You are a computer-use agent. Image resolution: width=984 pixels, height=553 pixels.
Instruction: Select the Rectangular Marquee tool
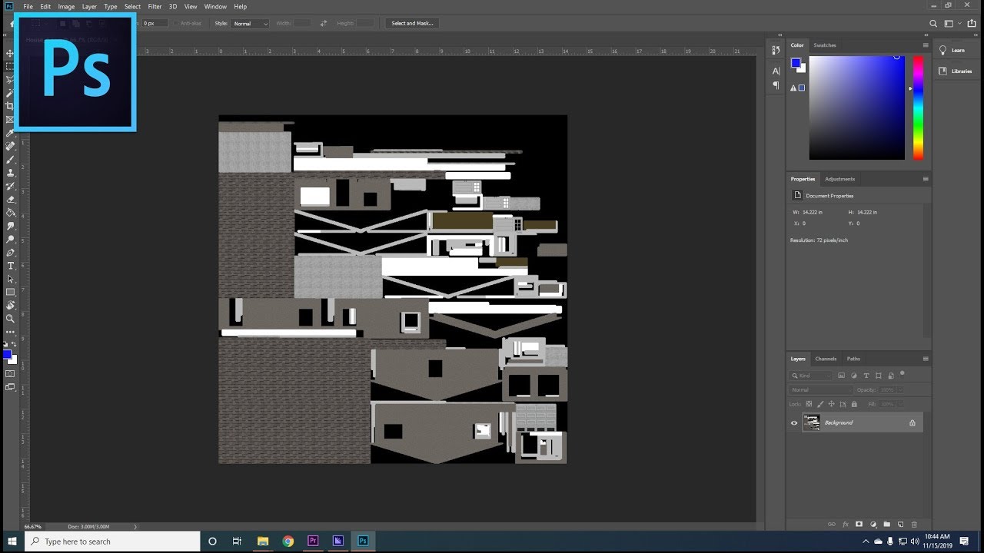pos(10,67)
